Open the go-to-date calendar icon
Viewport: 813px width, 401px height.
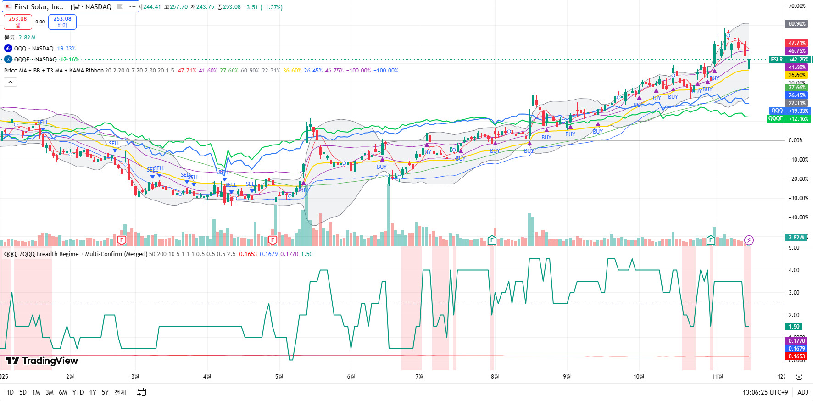click(142, 392)
